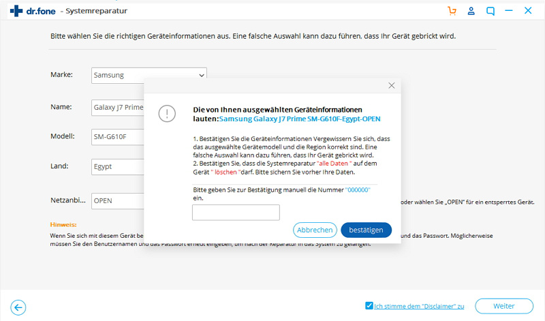Close the confirmation dialog
Screen dimensions: 545x321
(x=391, y=86)
